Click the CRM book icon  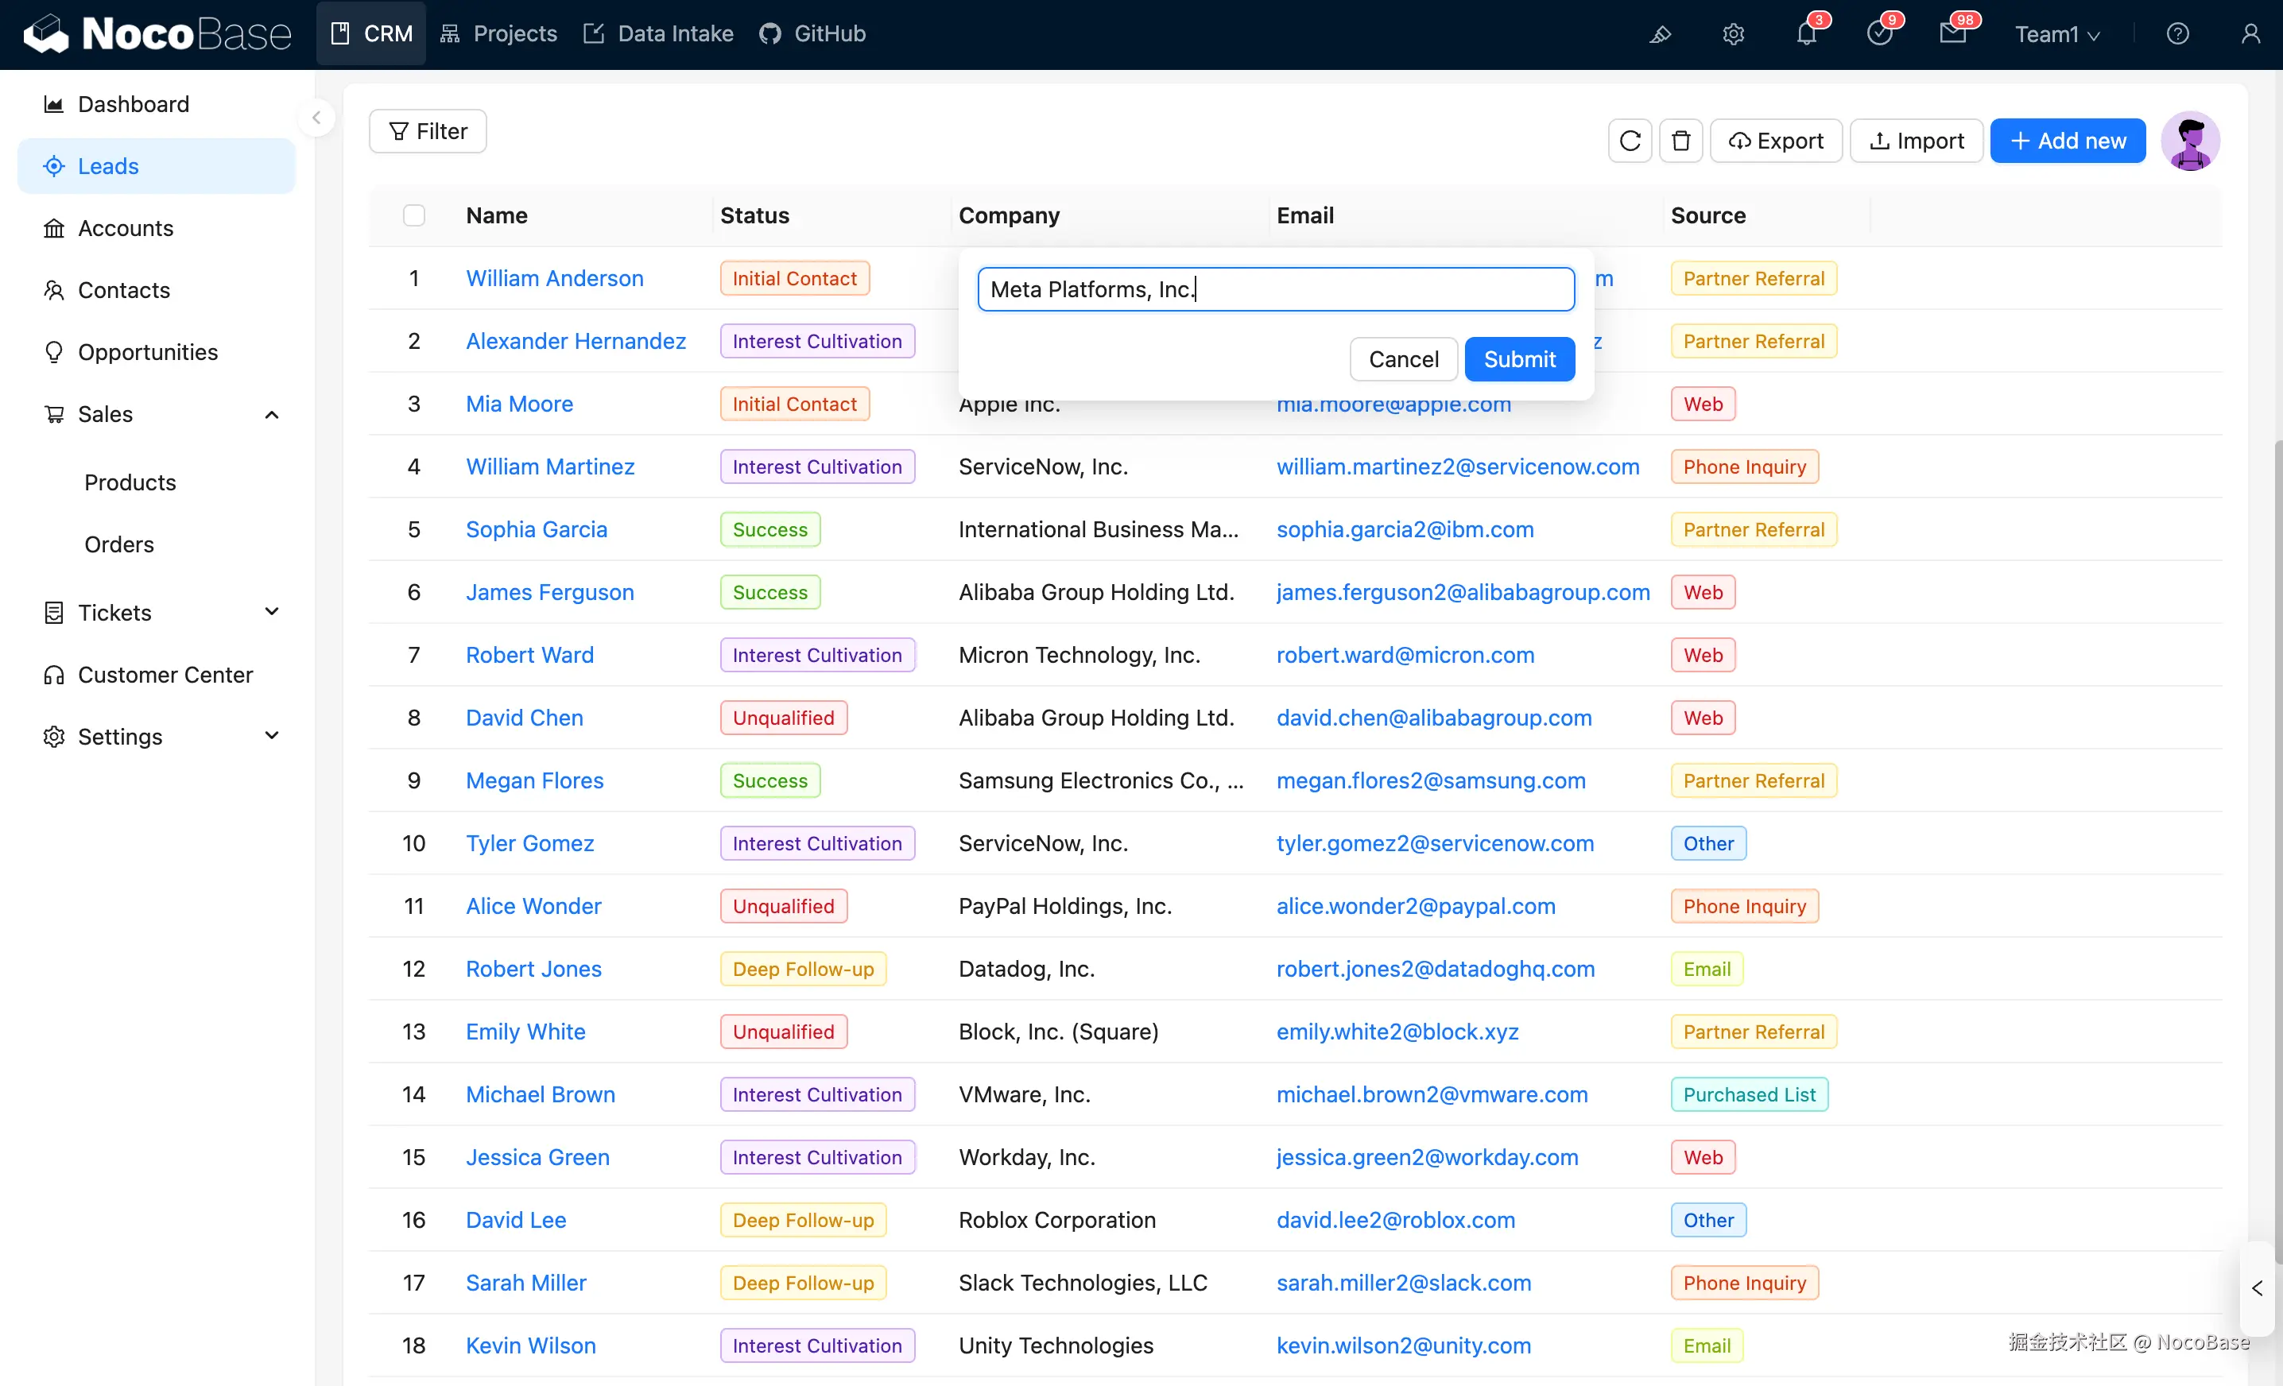pos(340,34)
